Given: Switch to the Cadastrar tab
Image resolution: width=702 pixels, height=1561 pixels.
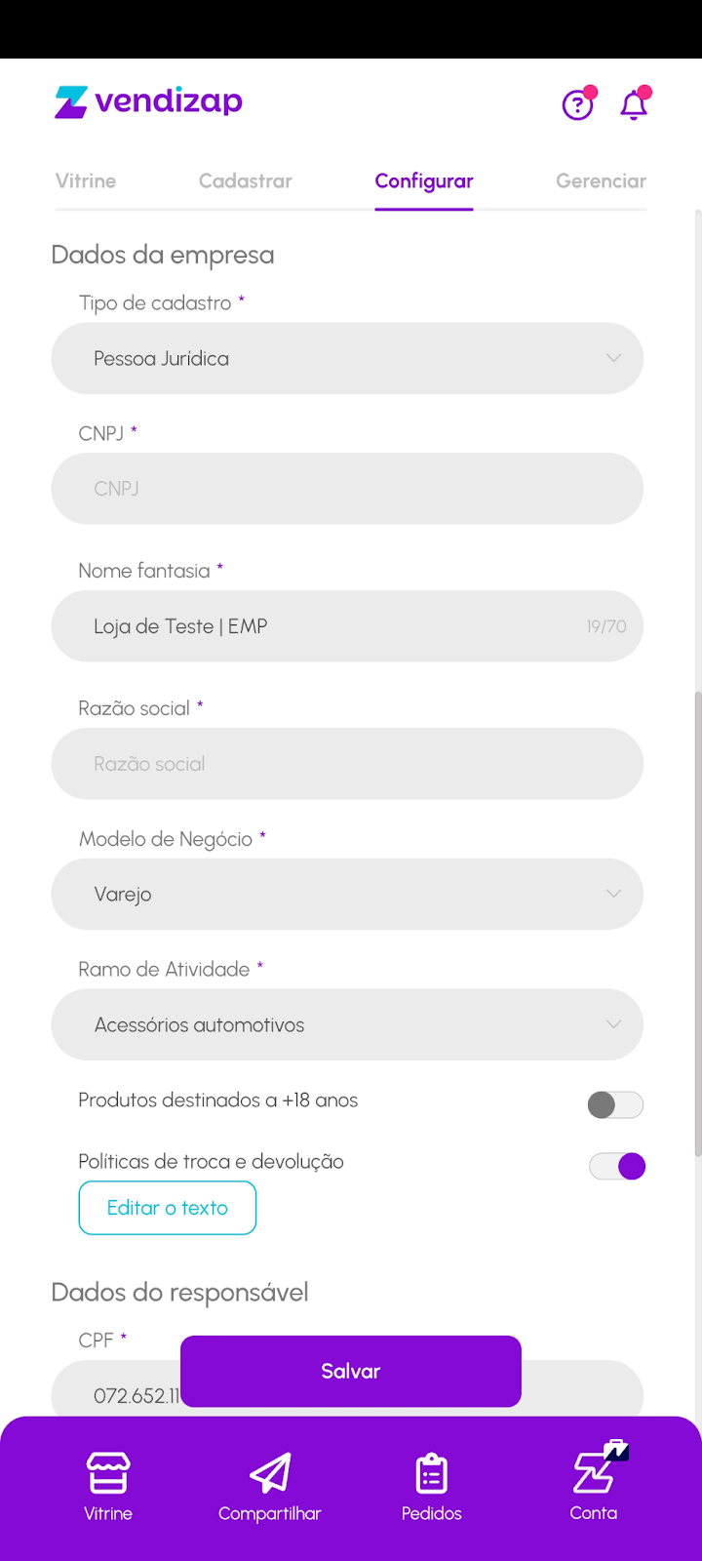Looking at the screenshot, I should tap(246, 181).
